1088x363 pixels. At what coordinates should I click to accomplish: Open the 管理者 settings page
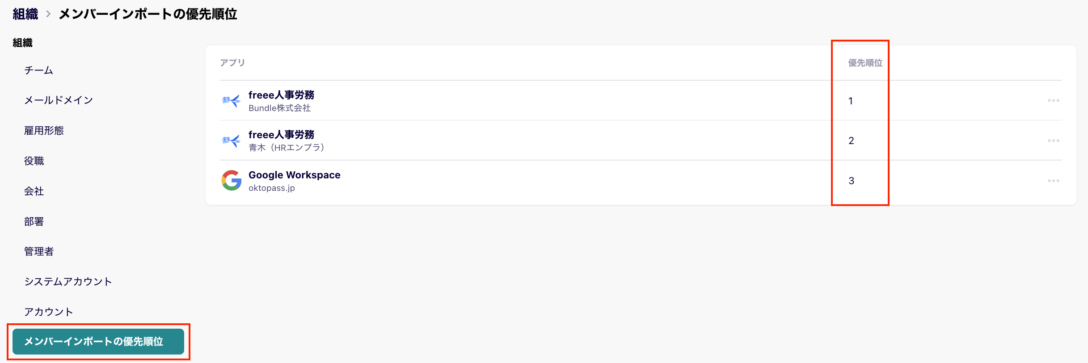(x=39, y=251)
